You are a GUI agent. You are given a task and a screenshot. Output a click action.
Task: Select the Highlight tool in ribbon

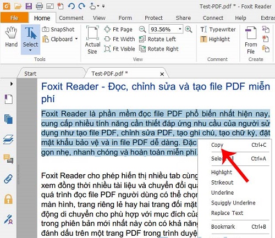click(215, 39)
